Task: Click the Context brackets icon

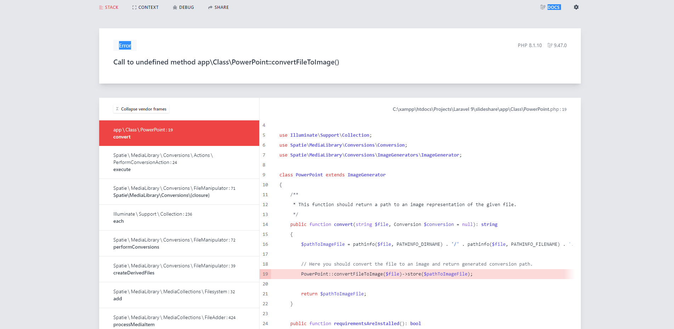Action: [134, 7]
